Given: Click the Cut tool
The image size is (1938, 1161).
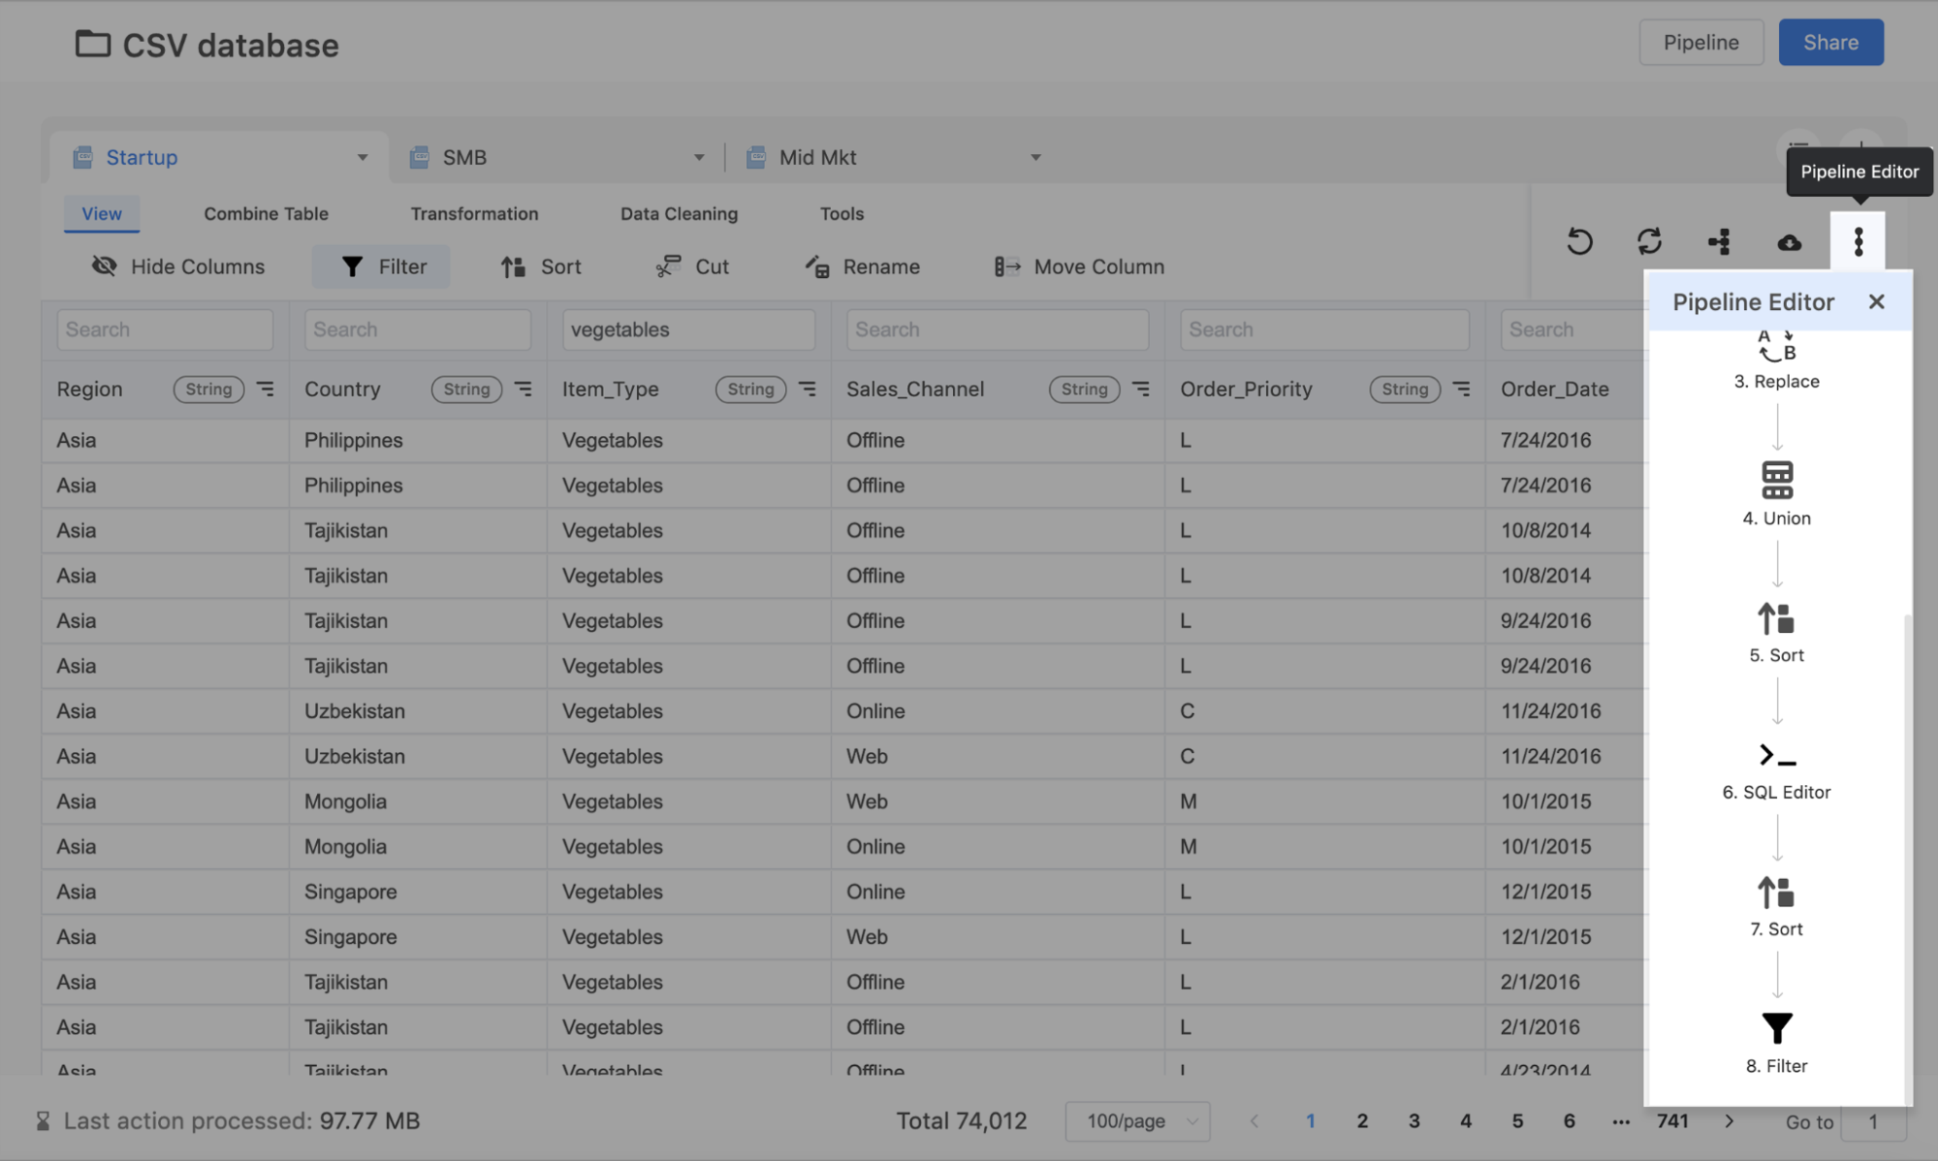Looking at the screenshot, I should tap(691, 267).
